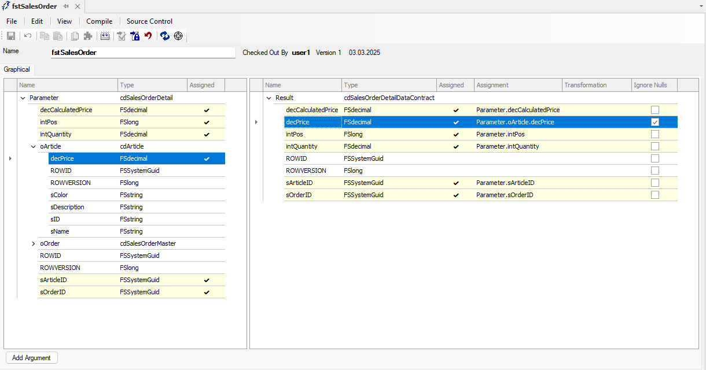Screen dimensions: 706x370
Task: Click the Save floppy-disk toolbar icon
Action: [11, 36]
